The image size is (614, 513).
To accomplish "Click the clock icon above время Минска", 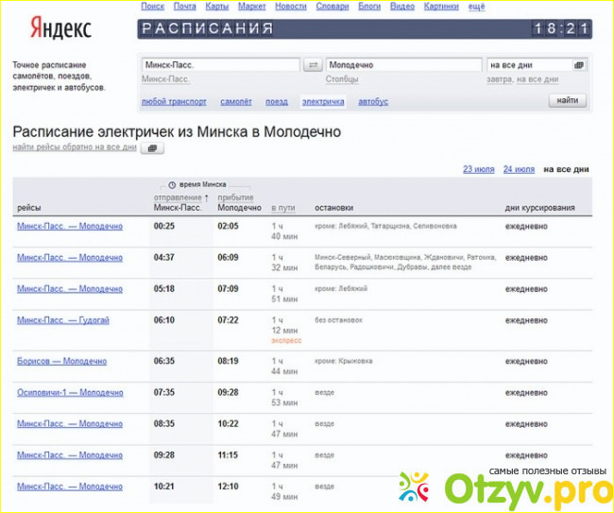I will pyautogui.click(x=171, y=184).
